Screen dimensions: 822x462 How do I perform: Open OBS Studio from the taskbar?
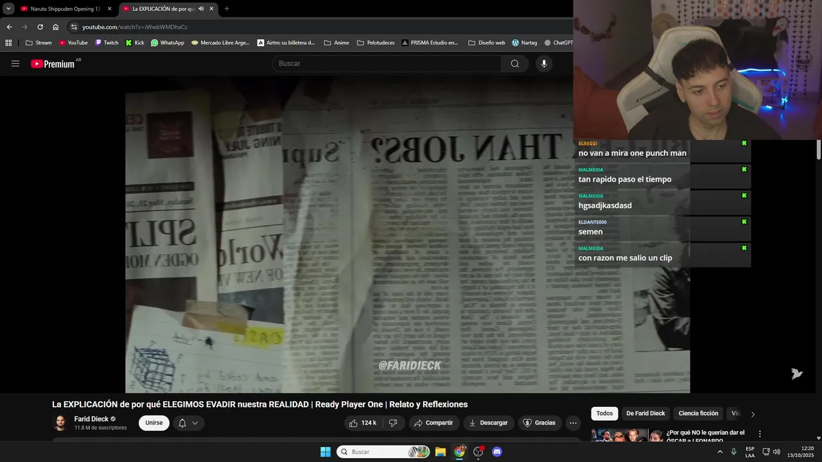coord(478,452)
